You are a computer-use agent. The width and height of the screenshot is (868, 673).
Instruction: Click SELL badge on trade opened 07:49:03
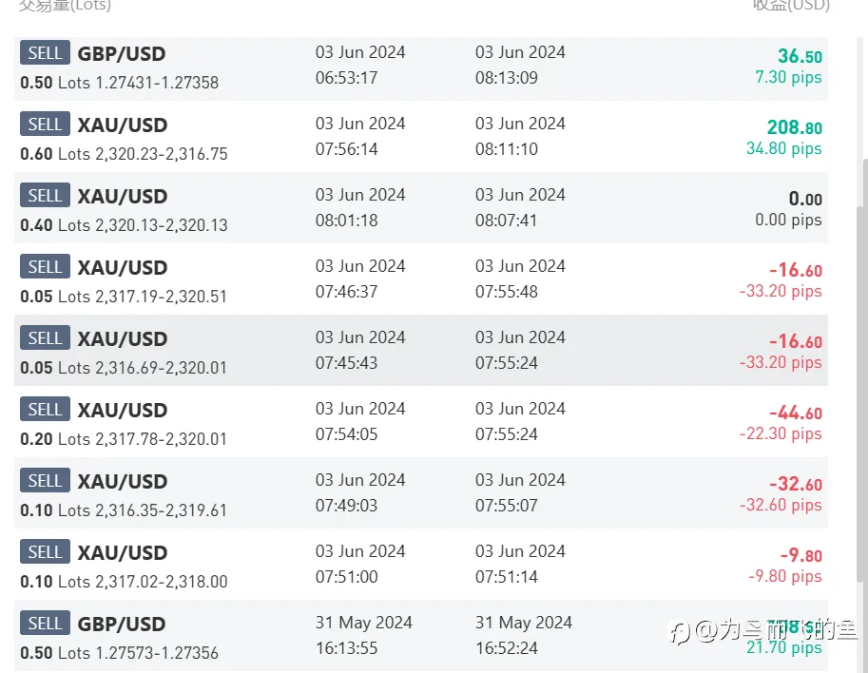coord(45,481)
